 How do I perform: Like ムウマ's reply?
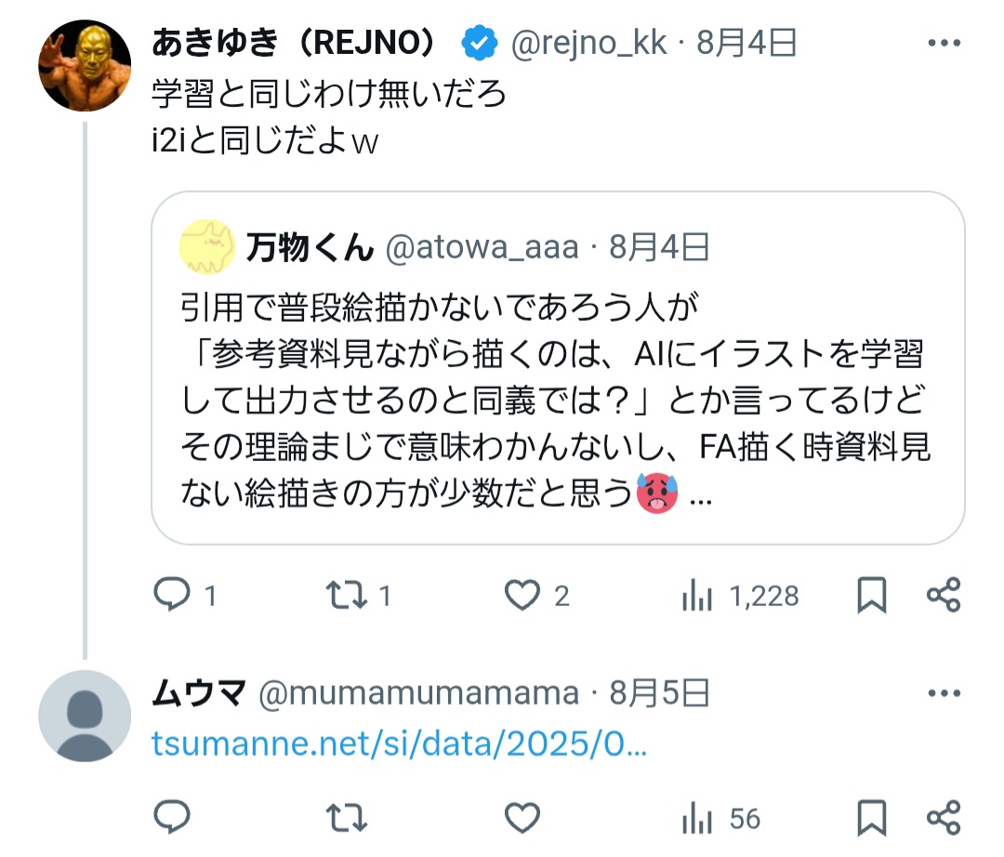(522, 818)
